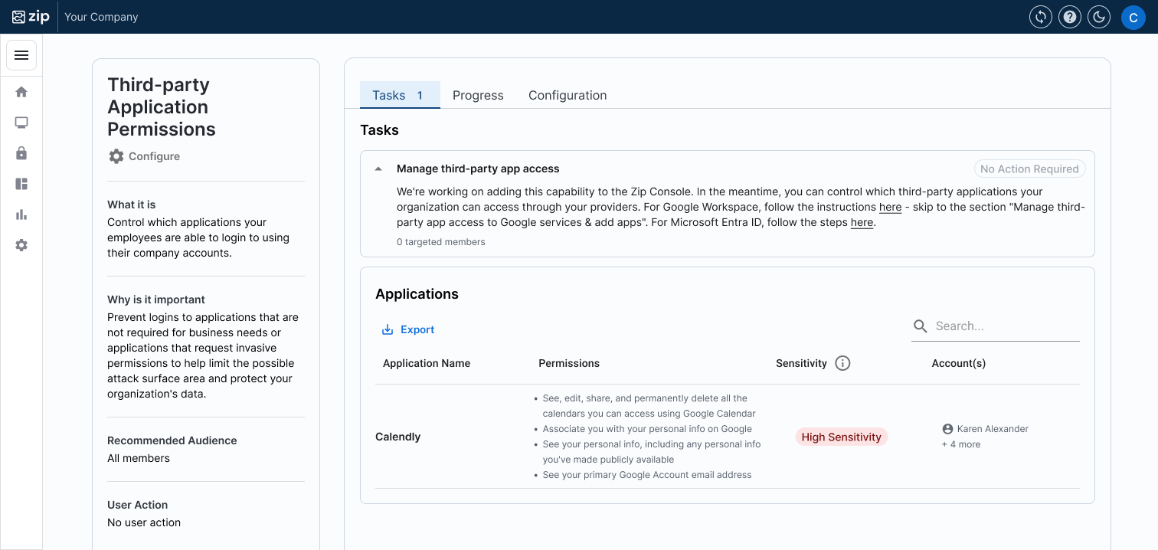This screenshot has height=550, width=1158.
Task: Export the applications list
Action: click(408, 329)
